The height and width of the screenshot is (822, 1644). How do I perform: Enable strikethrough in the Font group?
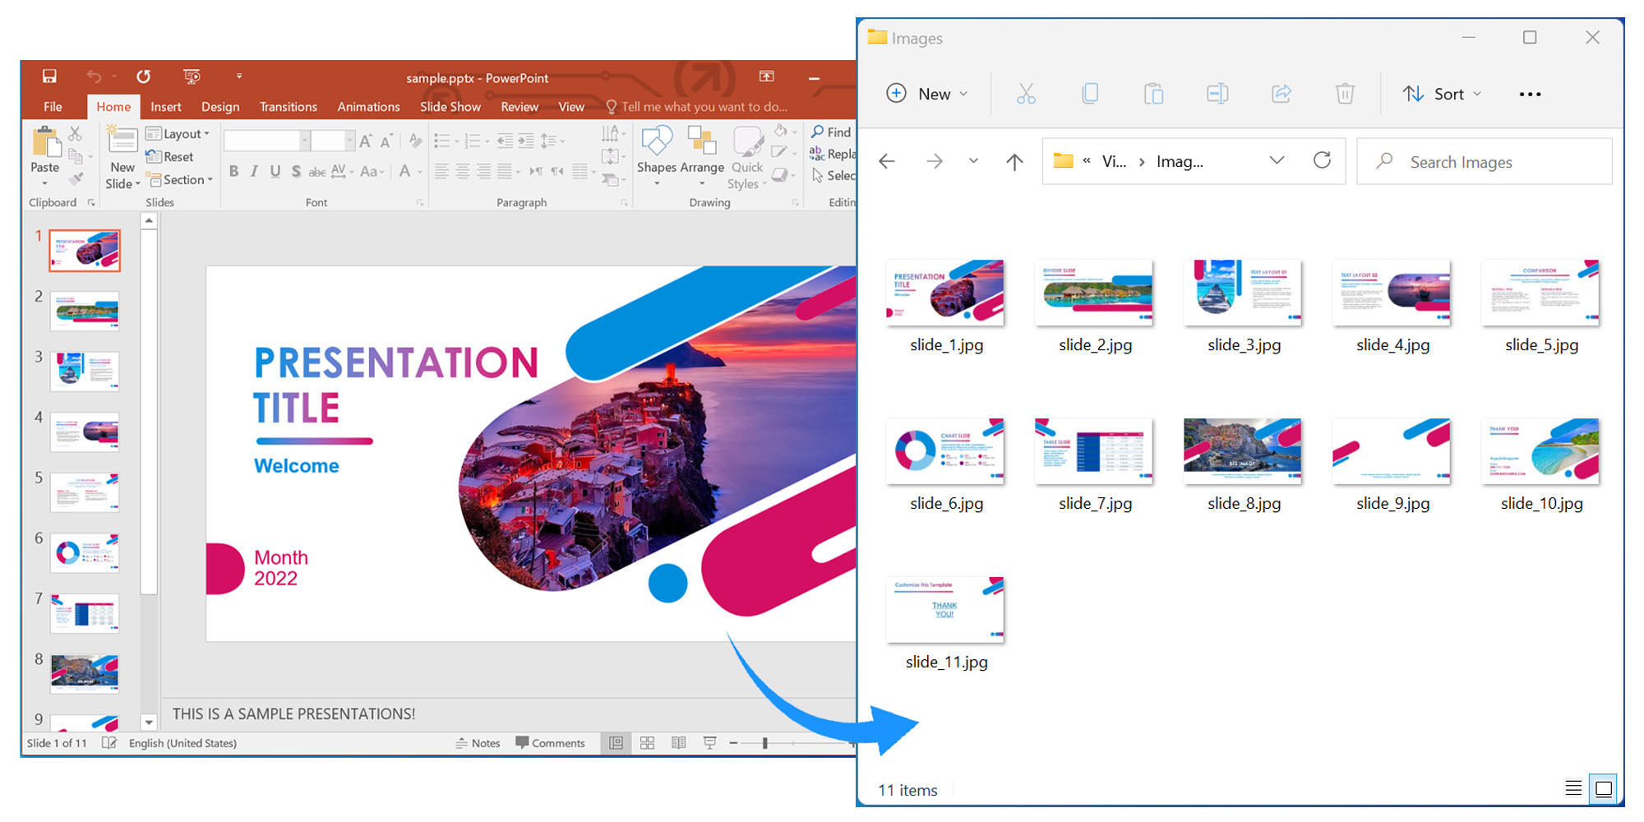pos(318,171)
